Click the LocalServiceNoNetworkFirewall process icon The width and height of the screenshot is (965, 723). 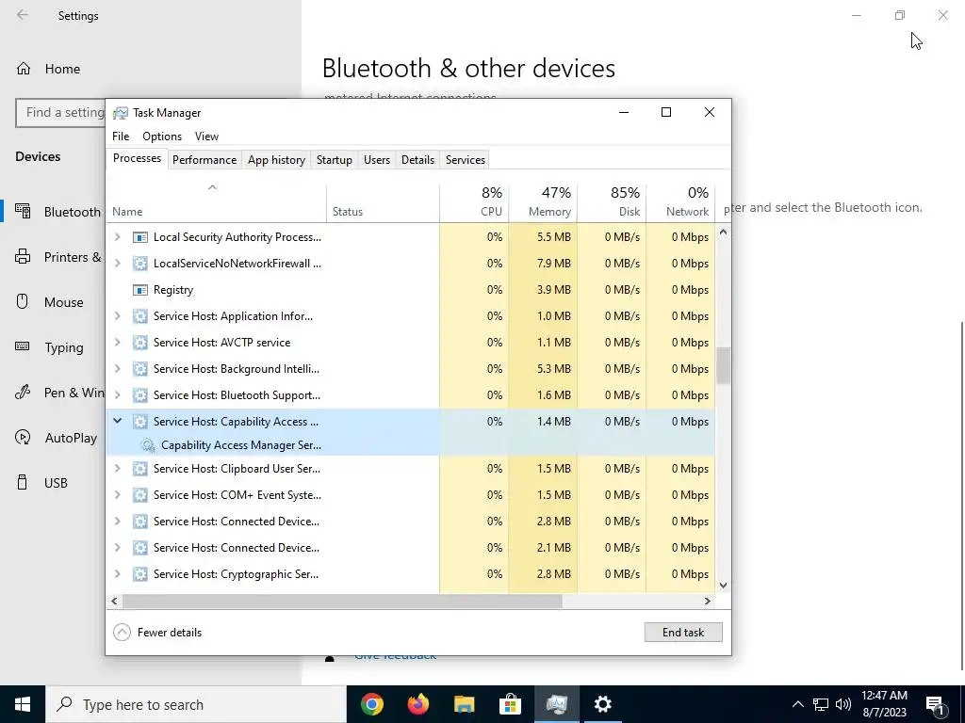pos(140,264)
